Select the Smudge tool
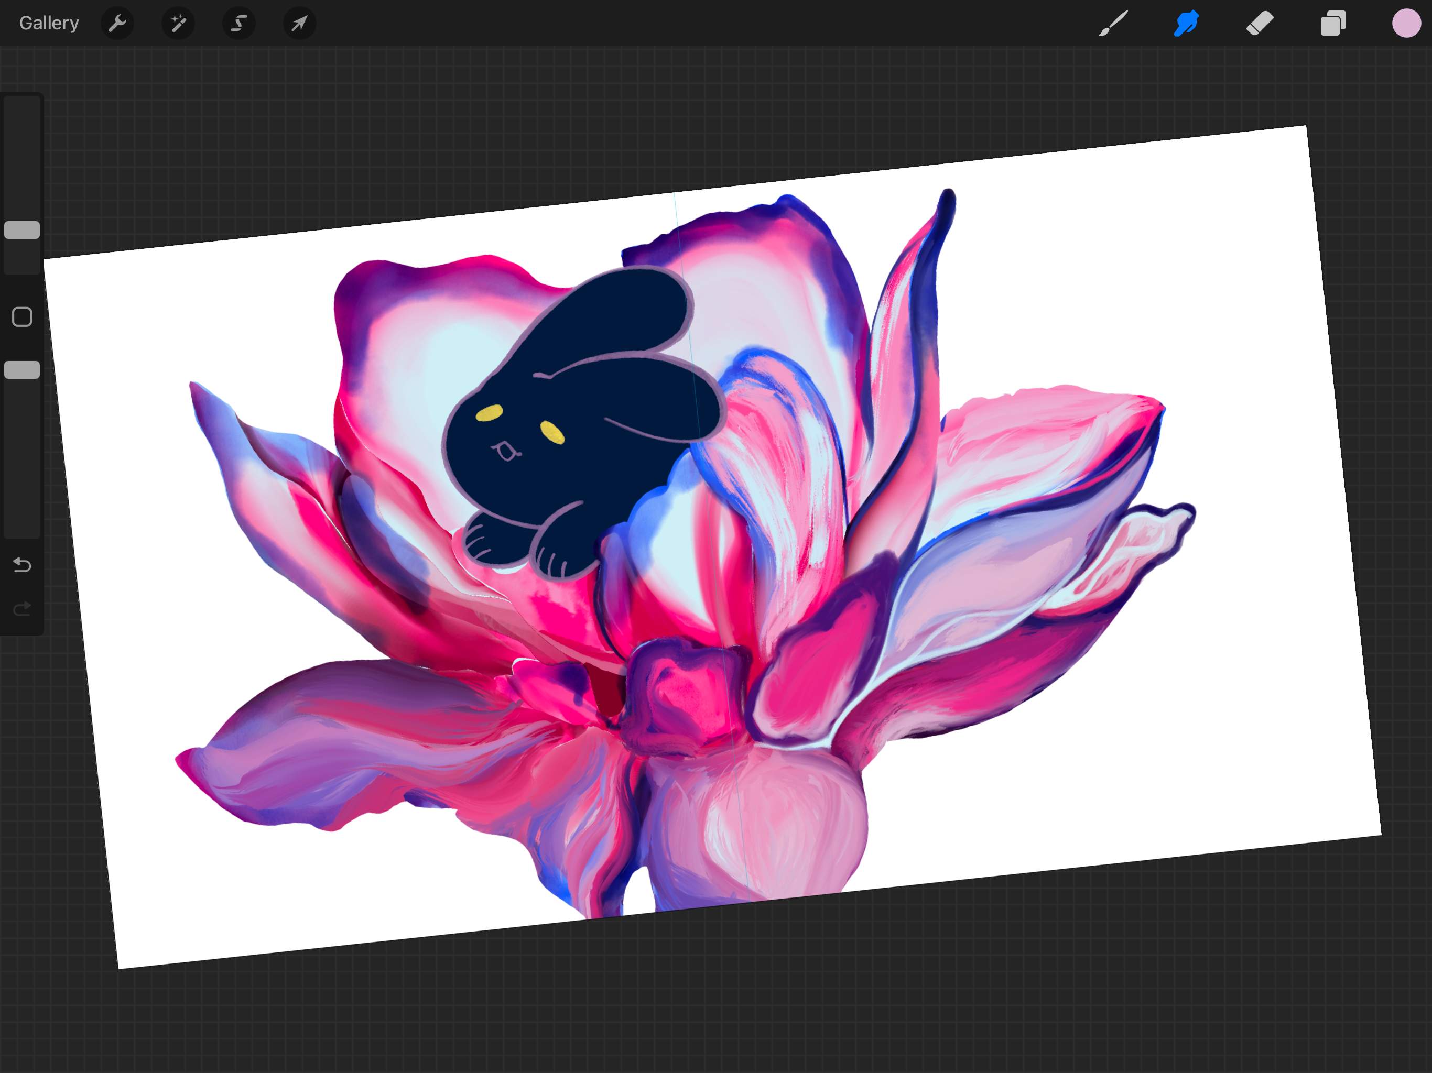The image size is (1432, 1073). (1186, 23)
